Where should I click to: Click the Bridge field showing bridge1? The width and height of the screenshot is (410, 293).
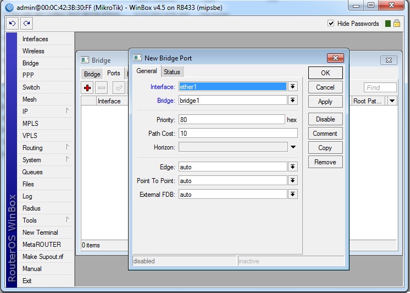(232, 100)
